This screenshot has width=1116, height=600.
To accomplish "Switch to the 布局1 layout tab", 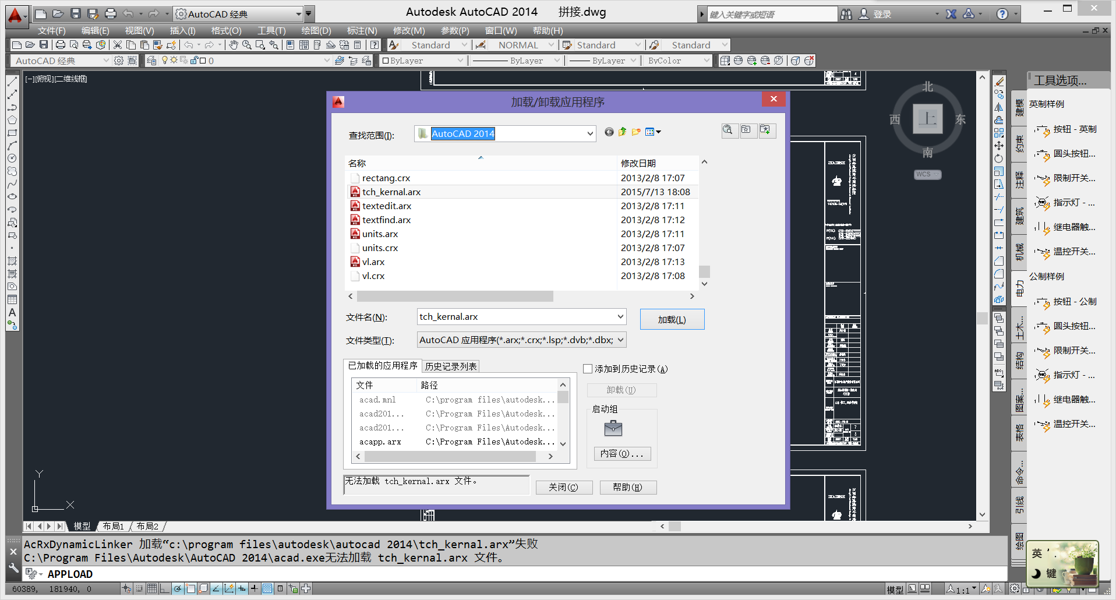I will [x=113, y=526].
